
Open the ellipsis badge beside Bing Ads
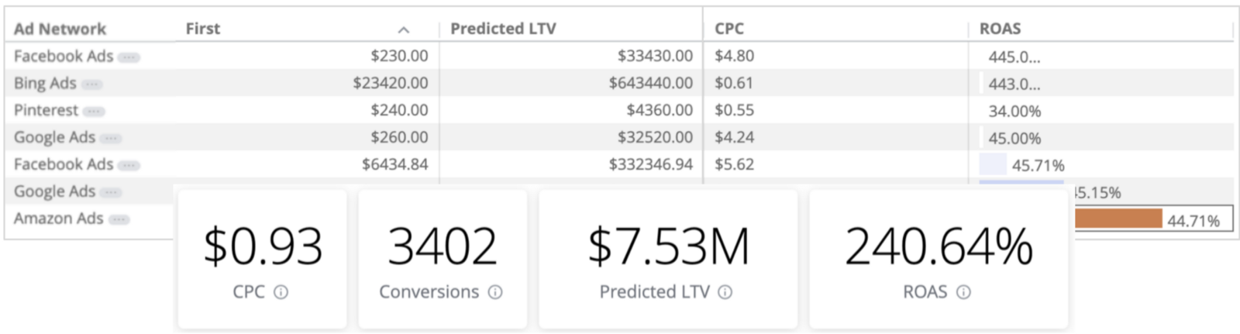point(91,84)
